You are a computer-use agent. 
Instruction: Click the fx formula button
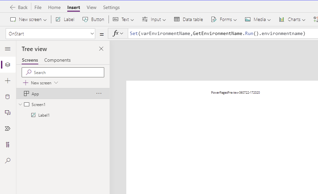point(118,33)
